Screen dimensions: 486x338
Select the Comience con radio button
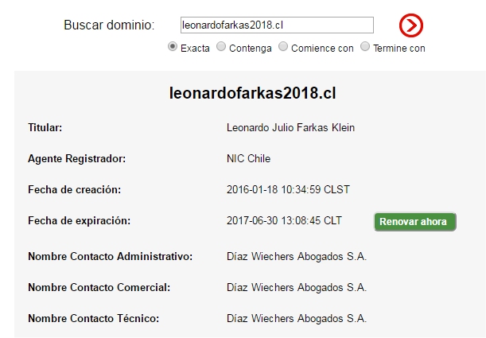[x=283, y=47]
